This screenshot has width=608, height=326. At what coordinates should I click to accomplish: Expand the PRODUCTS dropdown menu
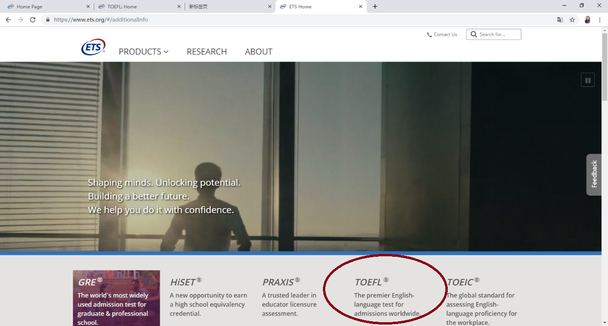click(x=144, y=52)
